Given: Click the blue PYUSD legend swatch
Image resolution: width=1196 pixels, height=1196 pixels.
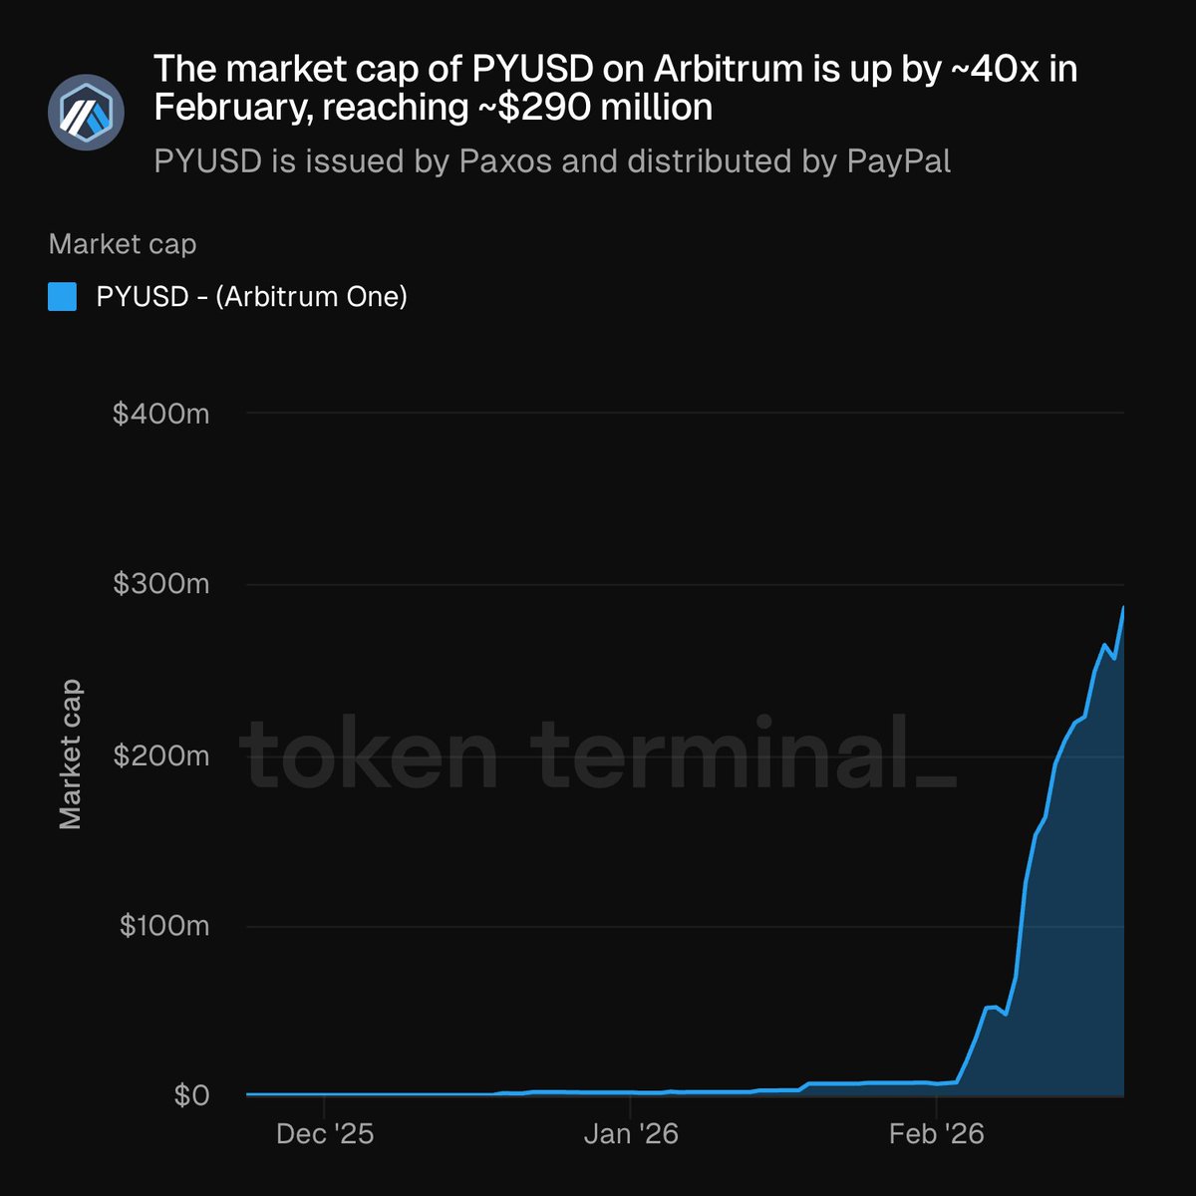Looking at the screenshot, I should click(63, 297).
